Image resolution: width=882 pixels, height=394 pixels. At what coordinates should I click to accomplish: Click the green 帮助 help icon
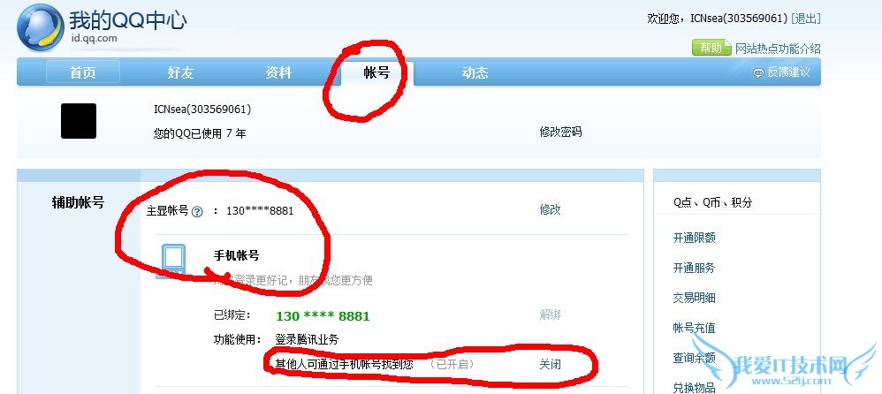coord(711,48)
